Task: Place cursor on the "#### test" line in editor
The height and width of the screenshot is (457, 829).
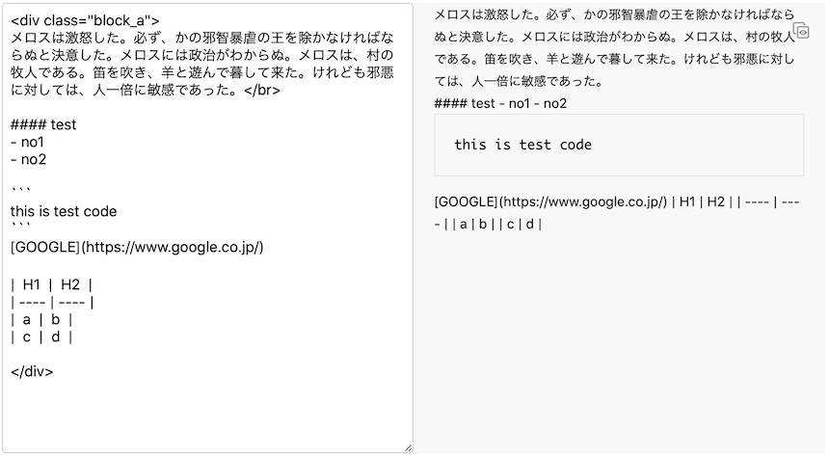Action: (43, 124)
